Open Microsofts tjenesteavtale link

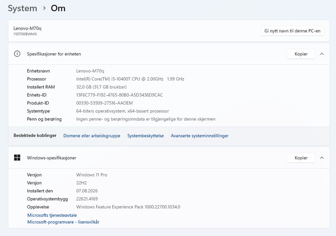click(52, 215)
